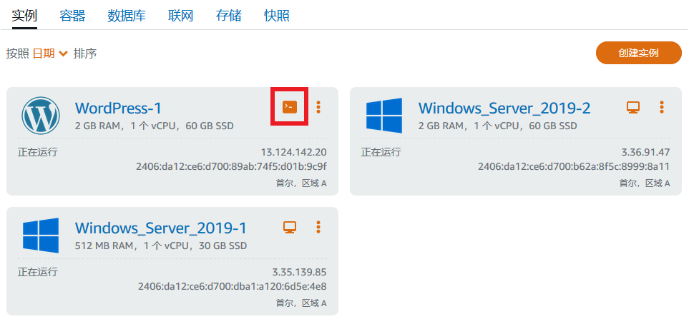694x324 pixels.
Task: Open the 快照 tab
Action: (x=276, y=15)
